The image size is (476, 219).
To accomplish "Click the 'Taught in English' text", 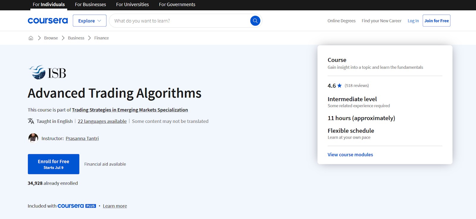I will point(54,121).
